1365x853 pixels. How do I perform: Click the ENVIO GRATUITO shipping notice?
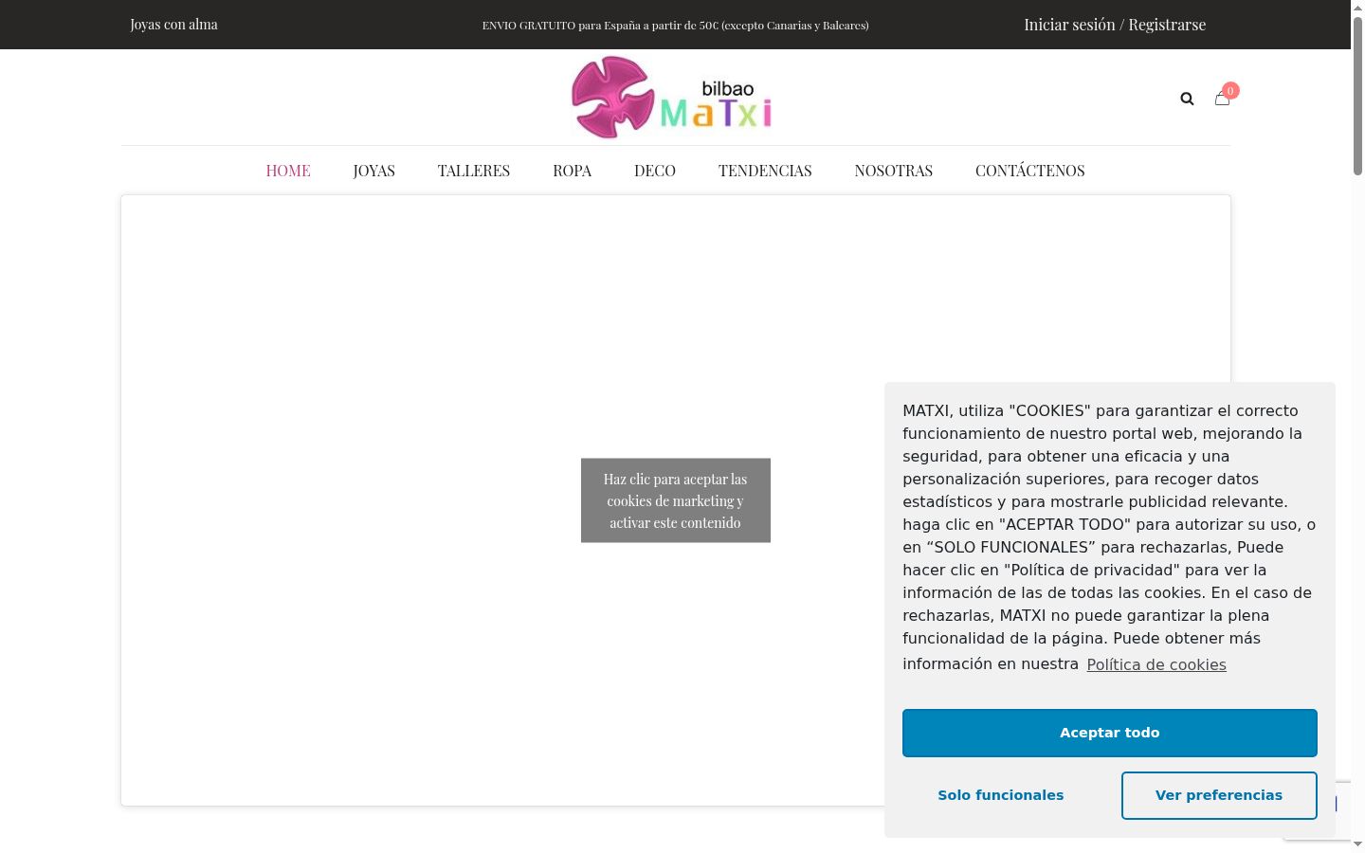tap(676, 26)
